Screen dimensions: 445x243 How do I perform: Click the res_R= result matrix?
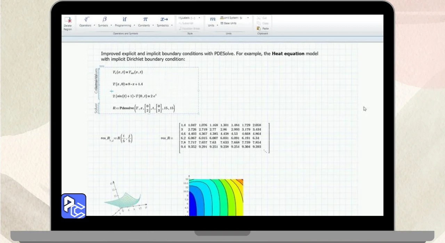[224, 138]
